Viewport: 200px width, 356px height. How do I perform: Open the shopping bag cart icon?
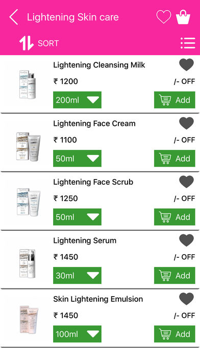click(183, 16)
